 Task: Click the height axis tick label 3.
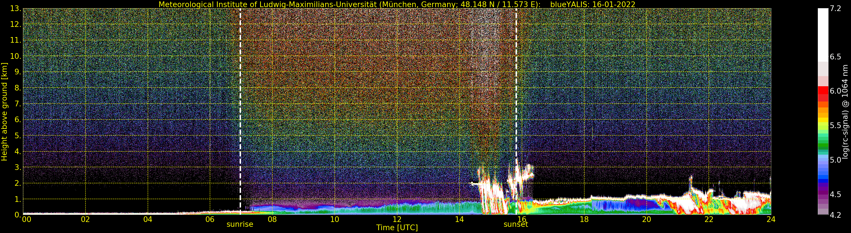18,167
